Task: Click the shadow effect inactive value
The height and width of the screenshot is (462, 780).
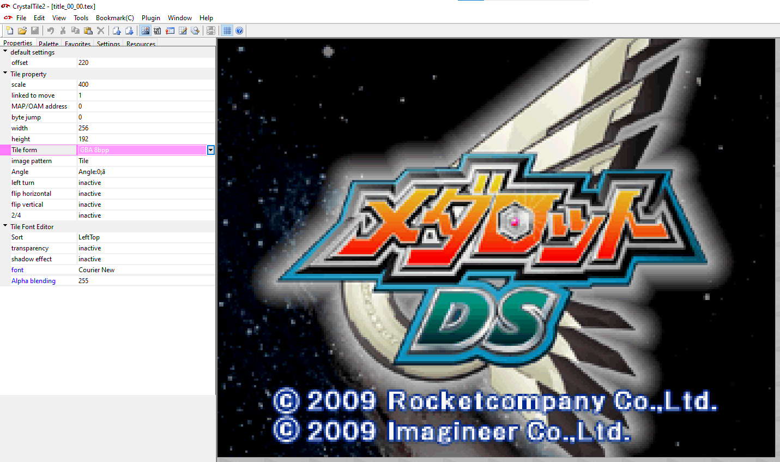Action: [x=146, y=259]
